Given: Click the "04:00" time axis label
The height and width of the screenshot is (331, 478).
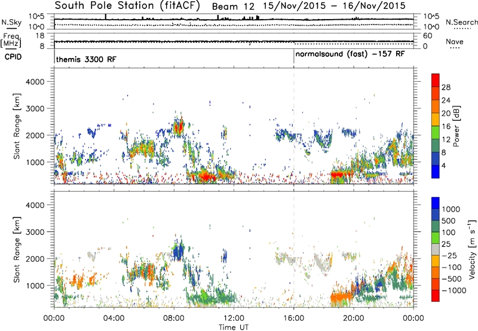Looking at the screenshot, I should coord(114,318).
